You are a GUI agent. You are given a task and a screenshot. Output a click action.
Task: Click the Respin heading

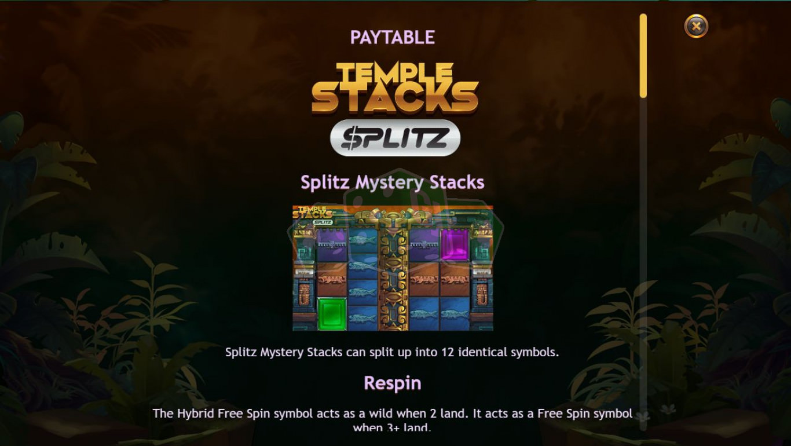[x=393, y=383]
